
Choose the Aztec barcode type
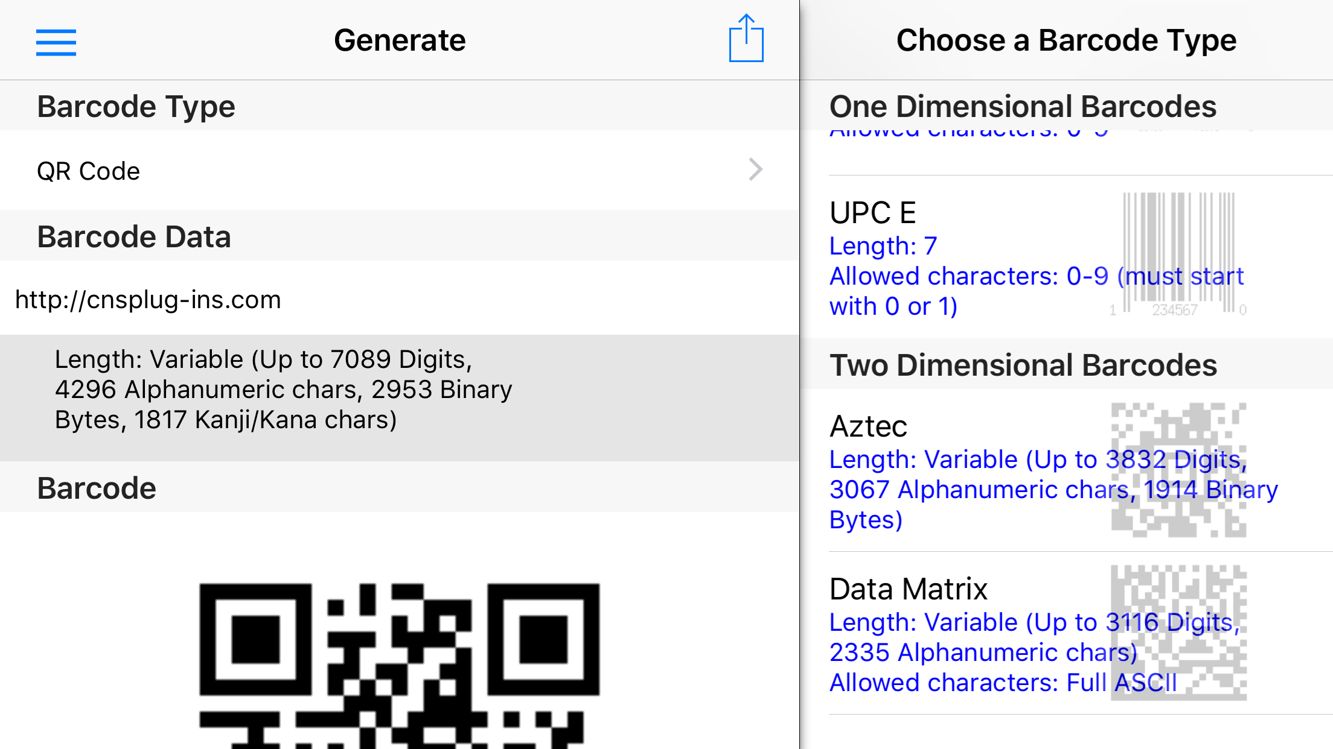1067,470
